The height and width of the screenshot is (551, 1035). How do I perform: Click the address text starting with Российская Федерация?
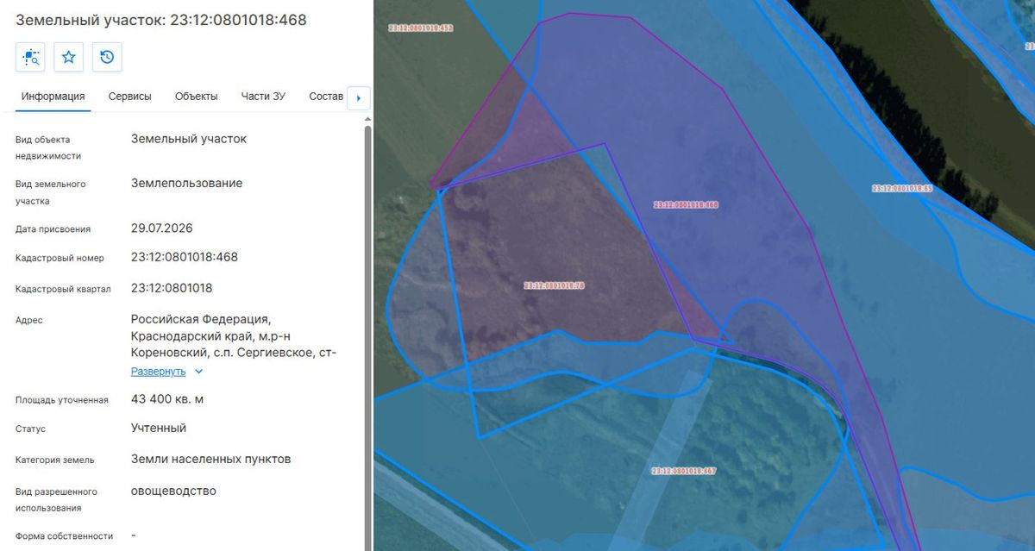[234, 335]
